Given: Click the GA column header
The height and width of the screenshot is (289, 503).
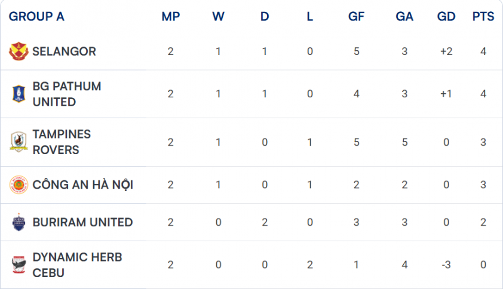Looking at the screenshot, I should pos(404,17).
